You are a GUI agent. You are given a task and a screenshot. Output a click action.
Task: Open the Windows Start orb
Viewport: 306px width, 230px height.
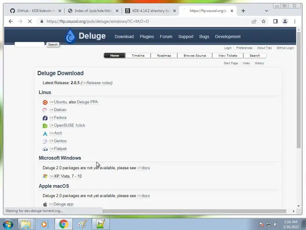coord(8,224)
